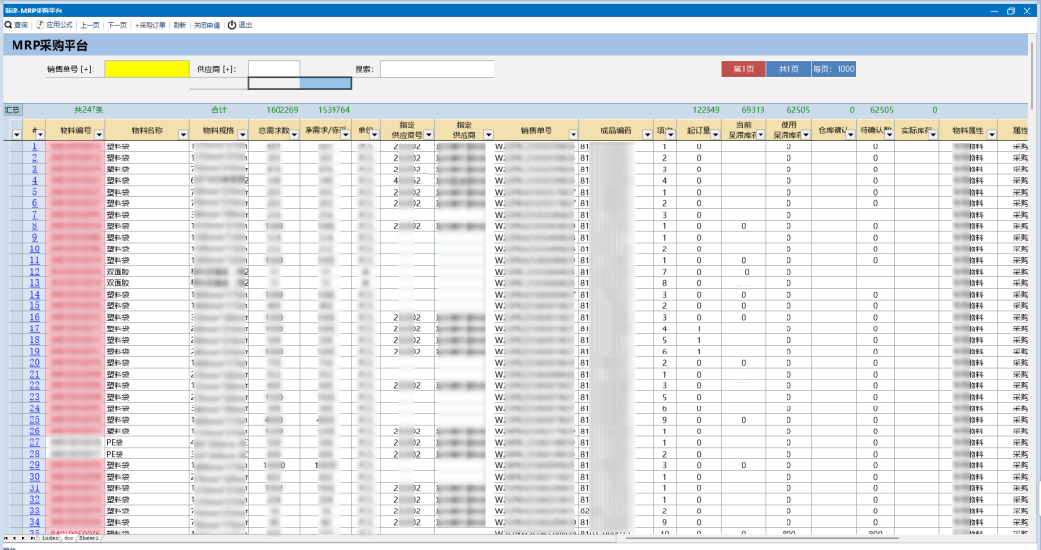1041x550 pixels.
Task: Expand the 物料名称 column filter arrow
Action: [x=183, y=135]
